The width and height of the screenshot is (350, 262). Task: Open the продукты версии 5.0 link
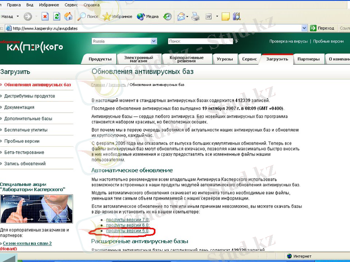click(x=127, y=231)
